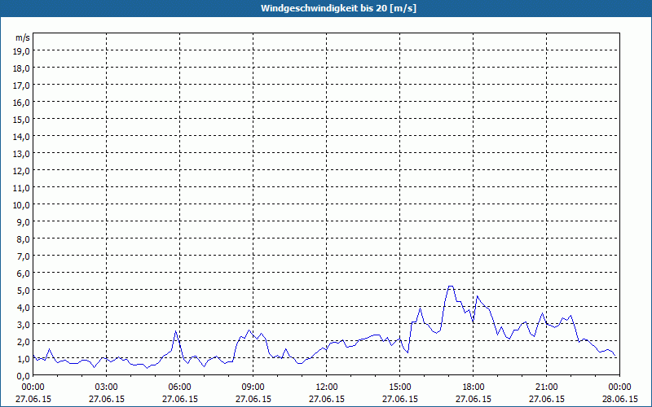Click the 03:00 time axis label
652x407 pixels.
[107, 387]
